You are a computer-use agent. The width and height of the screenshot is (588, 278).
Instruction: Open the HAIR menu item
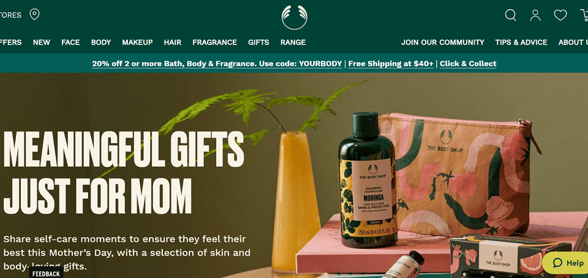coord(173,42)
